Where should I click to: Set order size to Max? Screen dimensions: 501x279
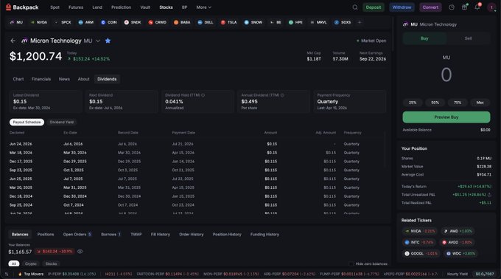480,103
